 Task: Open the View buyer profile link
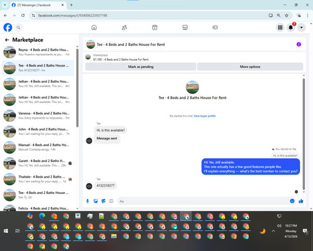click(x=205, y=116)
